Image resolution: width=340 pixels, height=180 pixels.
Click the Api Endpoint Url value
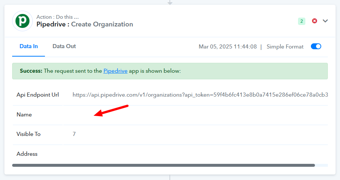[x=200, y=95]
